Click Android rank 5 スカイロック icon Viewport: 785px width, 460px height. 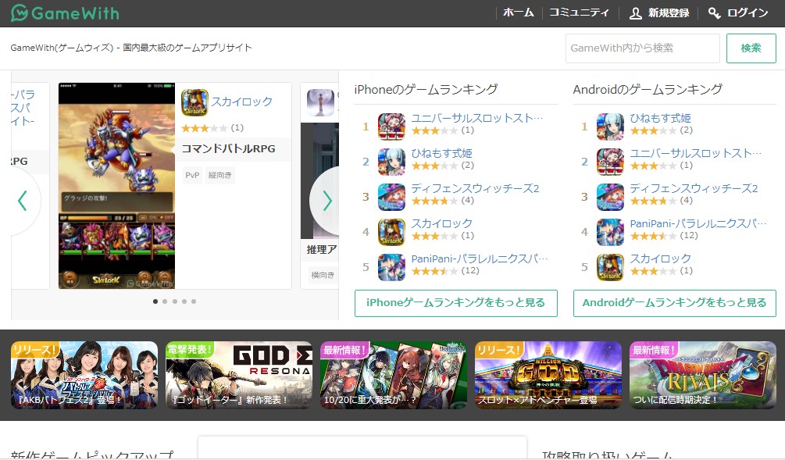(610, 267)
